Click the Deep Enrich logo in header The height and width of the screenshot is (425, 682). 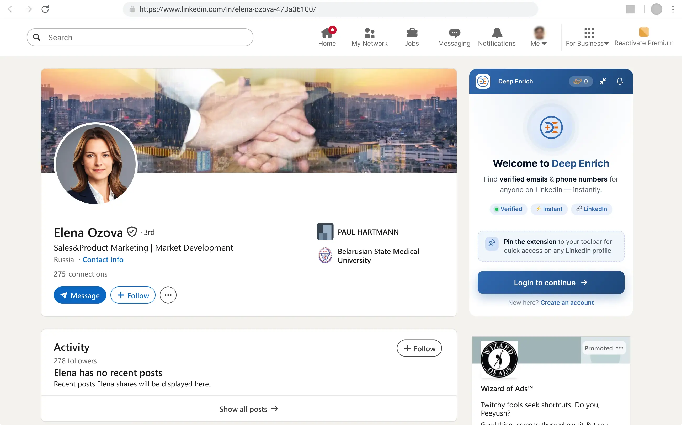483,81
